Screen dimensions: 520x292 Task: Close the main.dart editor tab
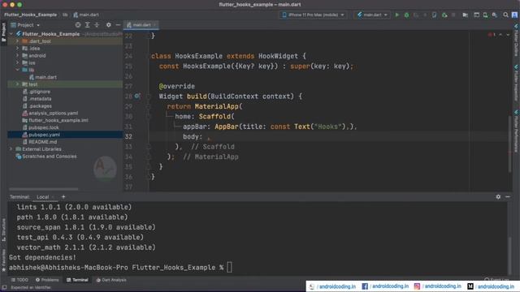(155, 25)
